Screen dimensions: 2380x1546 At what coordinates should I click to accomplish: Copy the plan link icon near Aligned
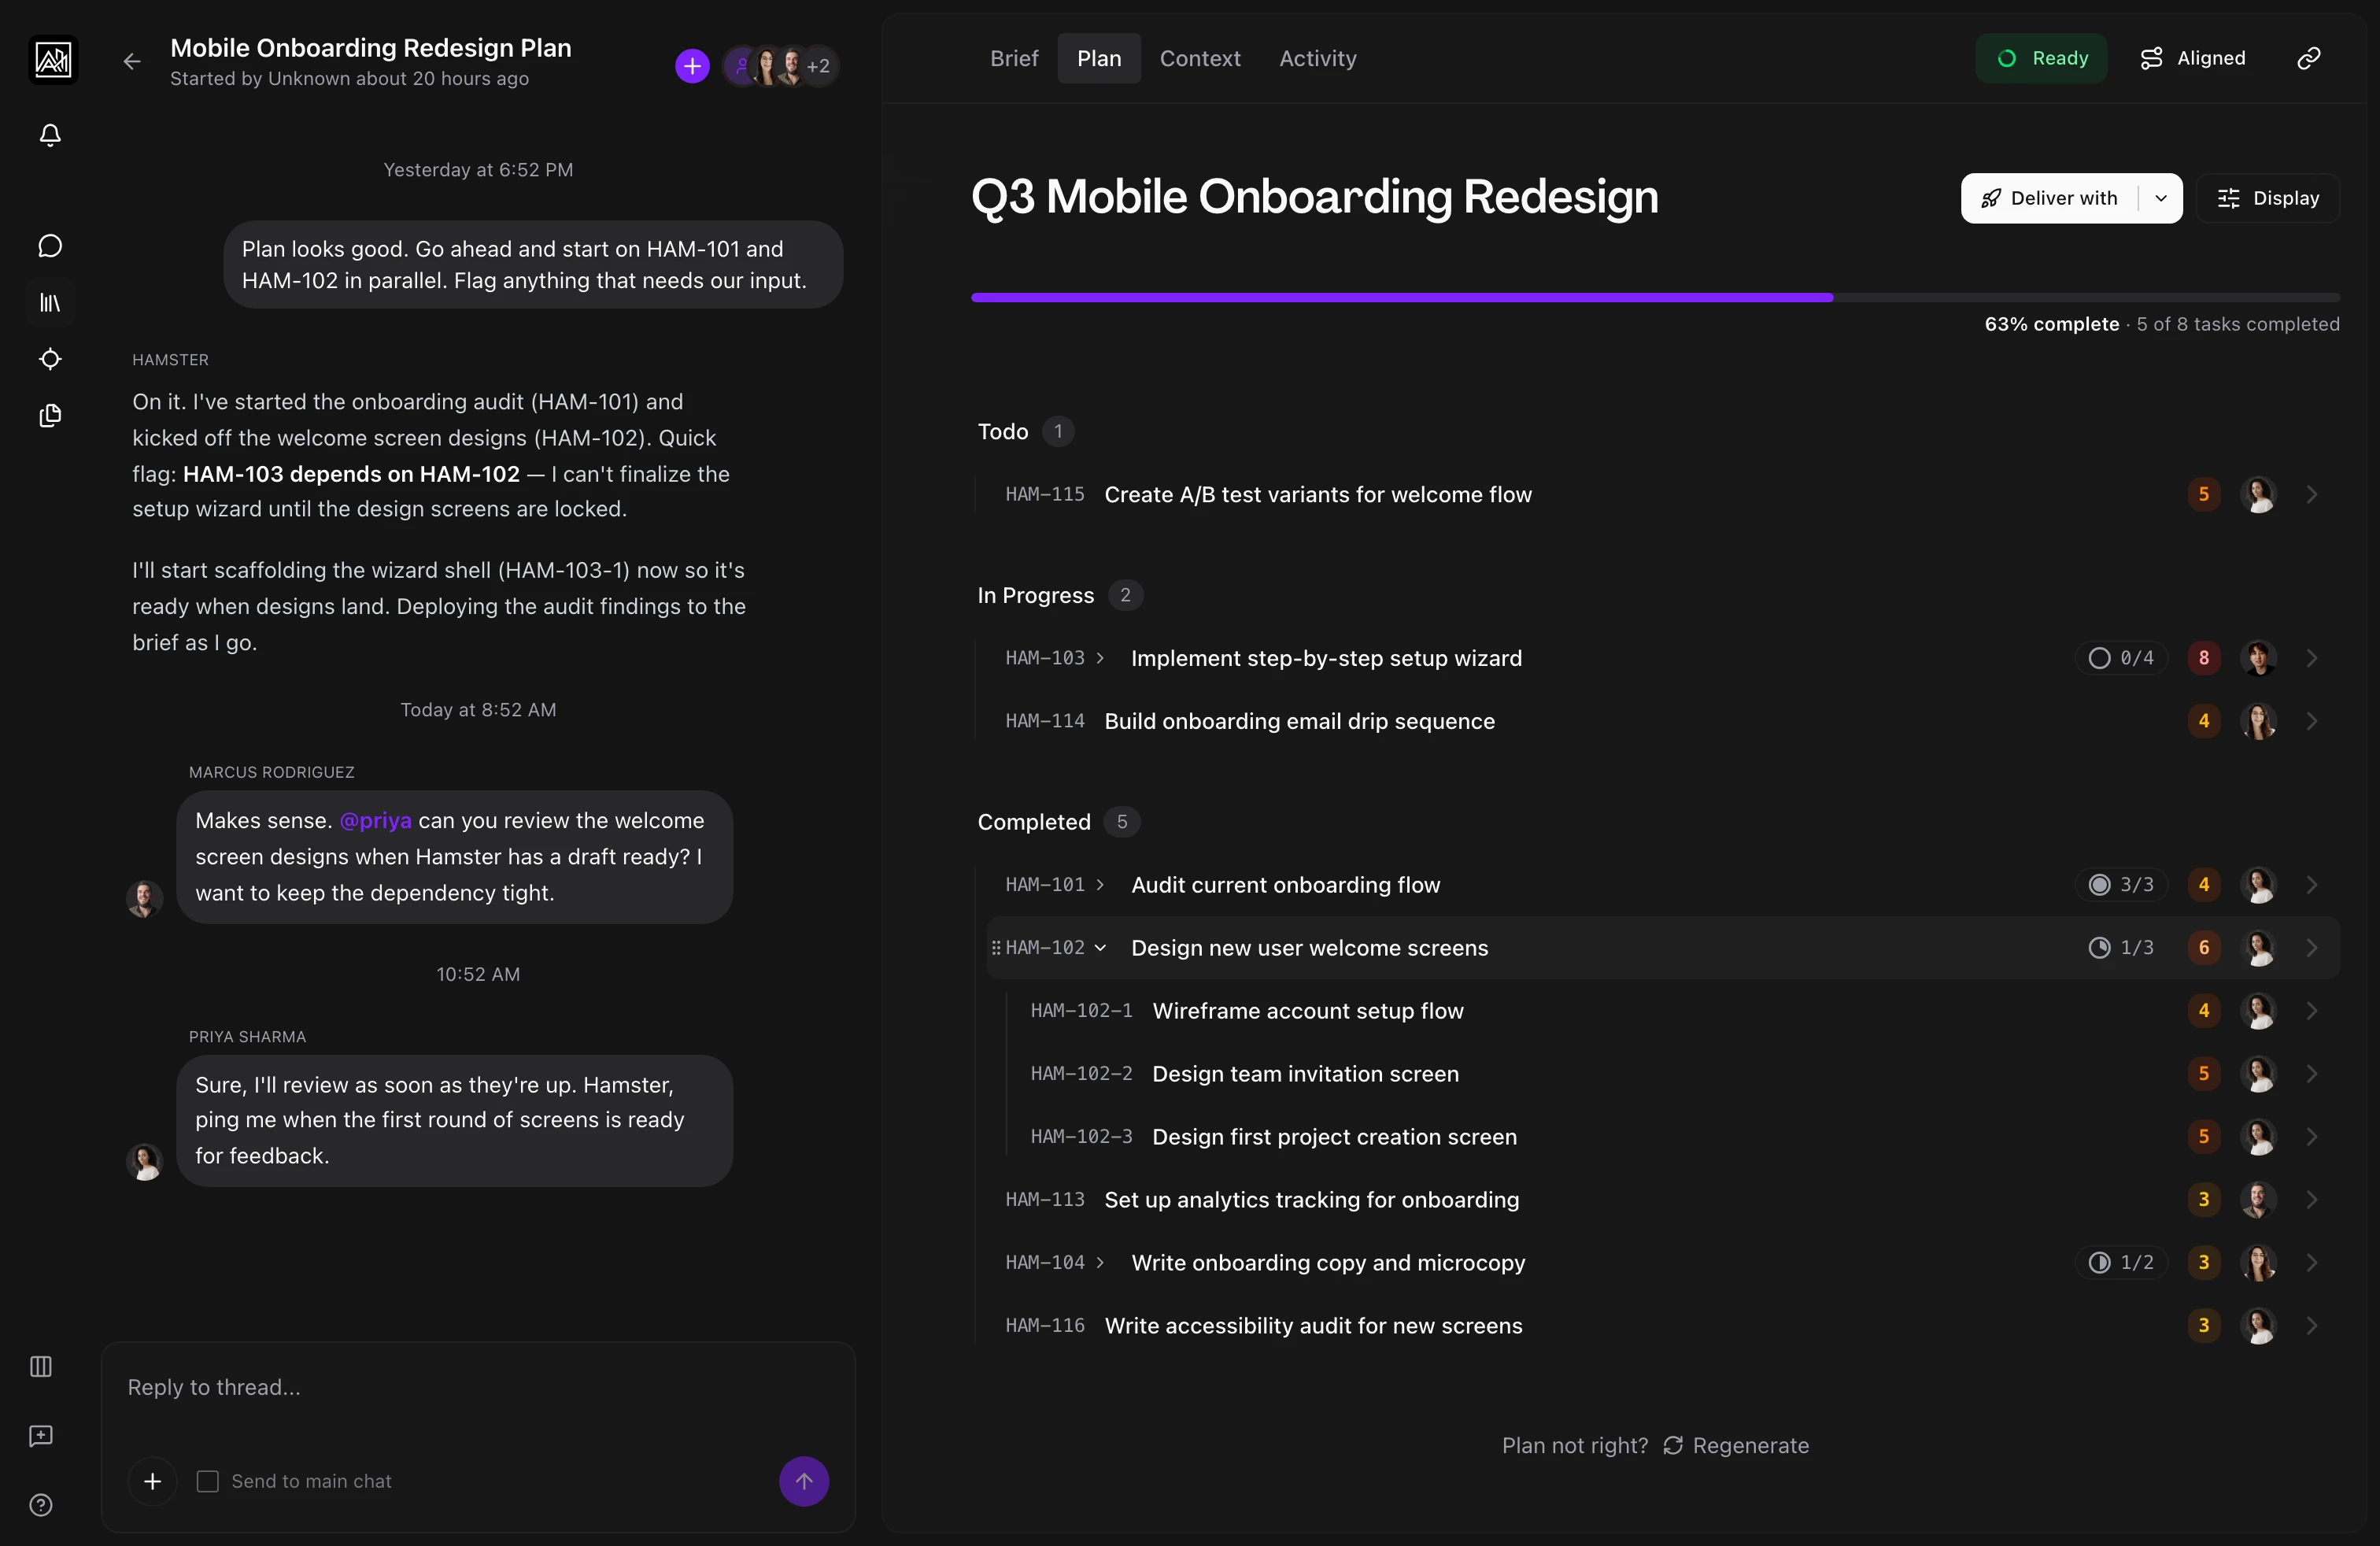[2308, 57]
